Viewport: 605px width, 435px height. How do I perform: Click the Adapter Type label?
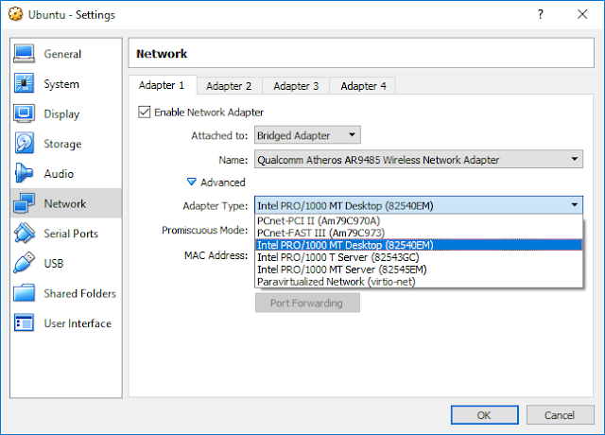pos(216,206)
